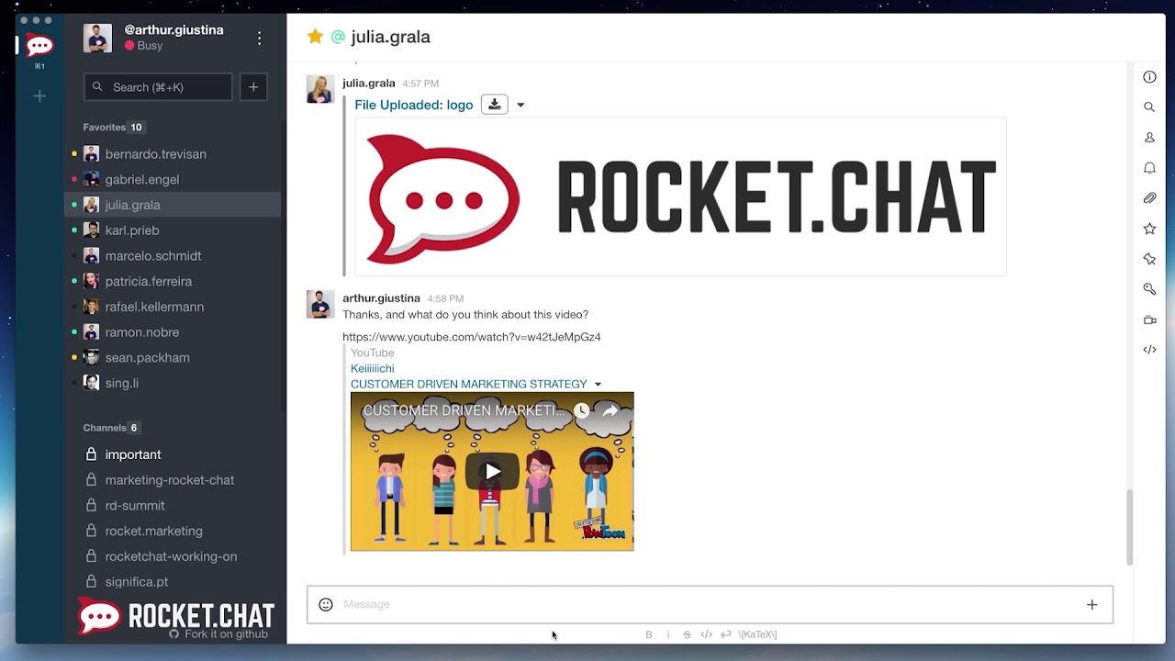The image size is (1175, 661).
Task: Toggle italic formatting in the message bar
Action: pos(667,634)
